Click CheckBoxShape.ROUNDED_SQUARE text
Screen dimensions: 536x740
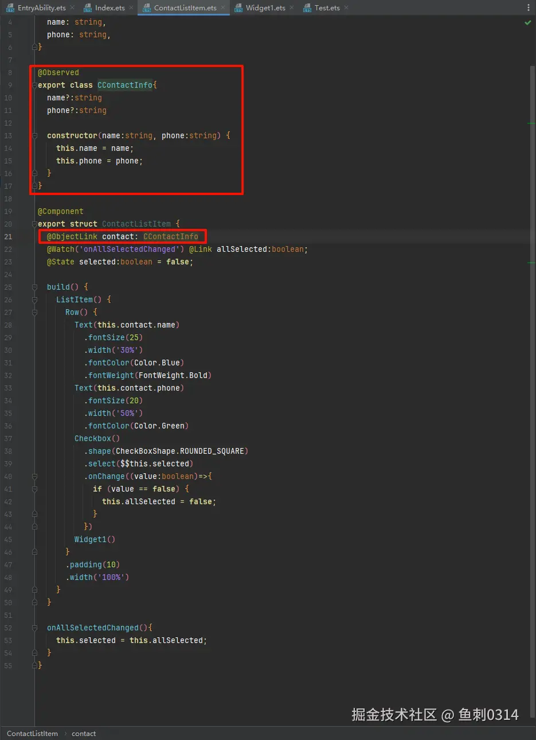coord(179,451)
